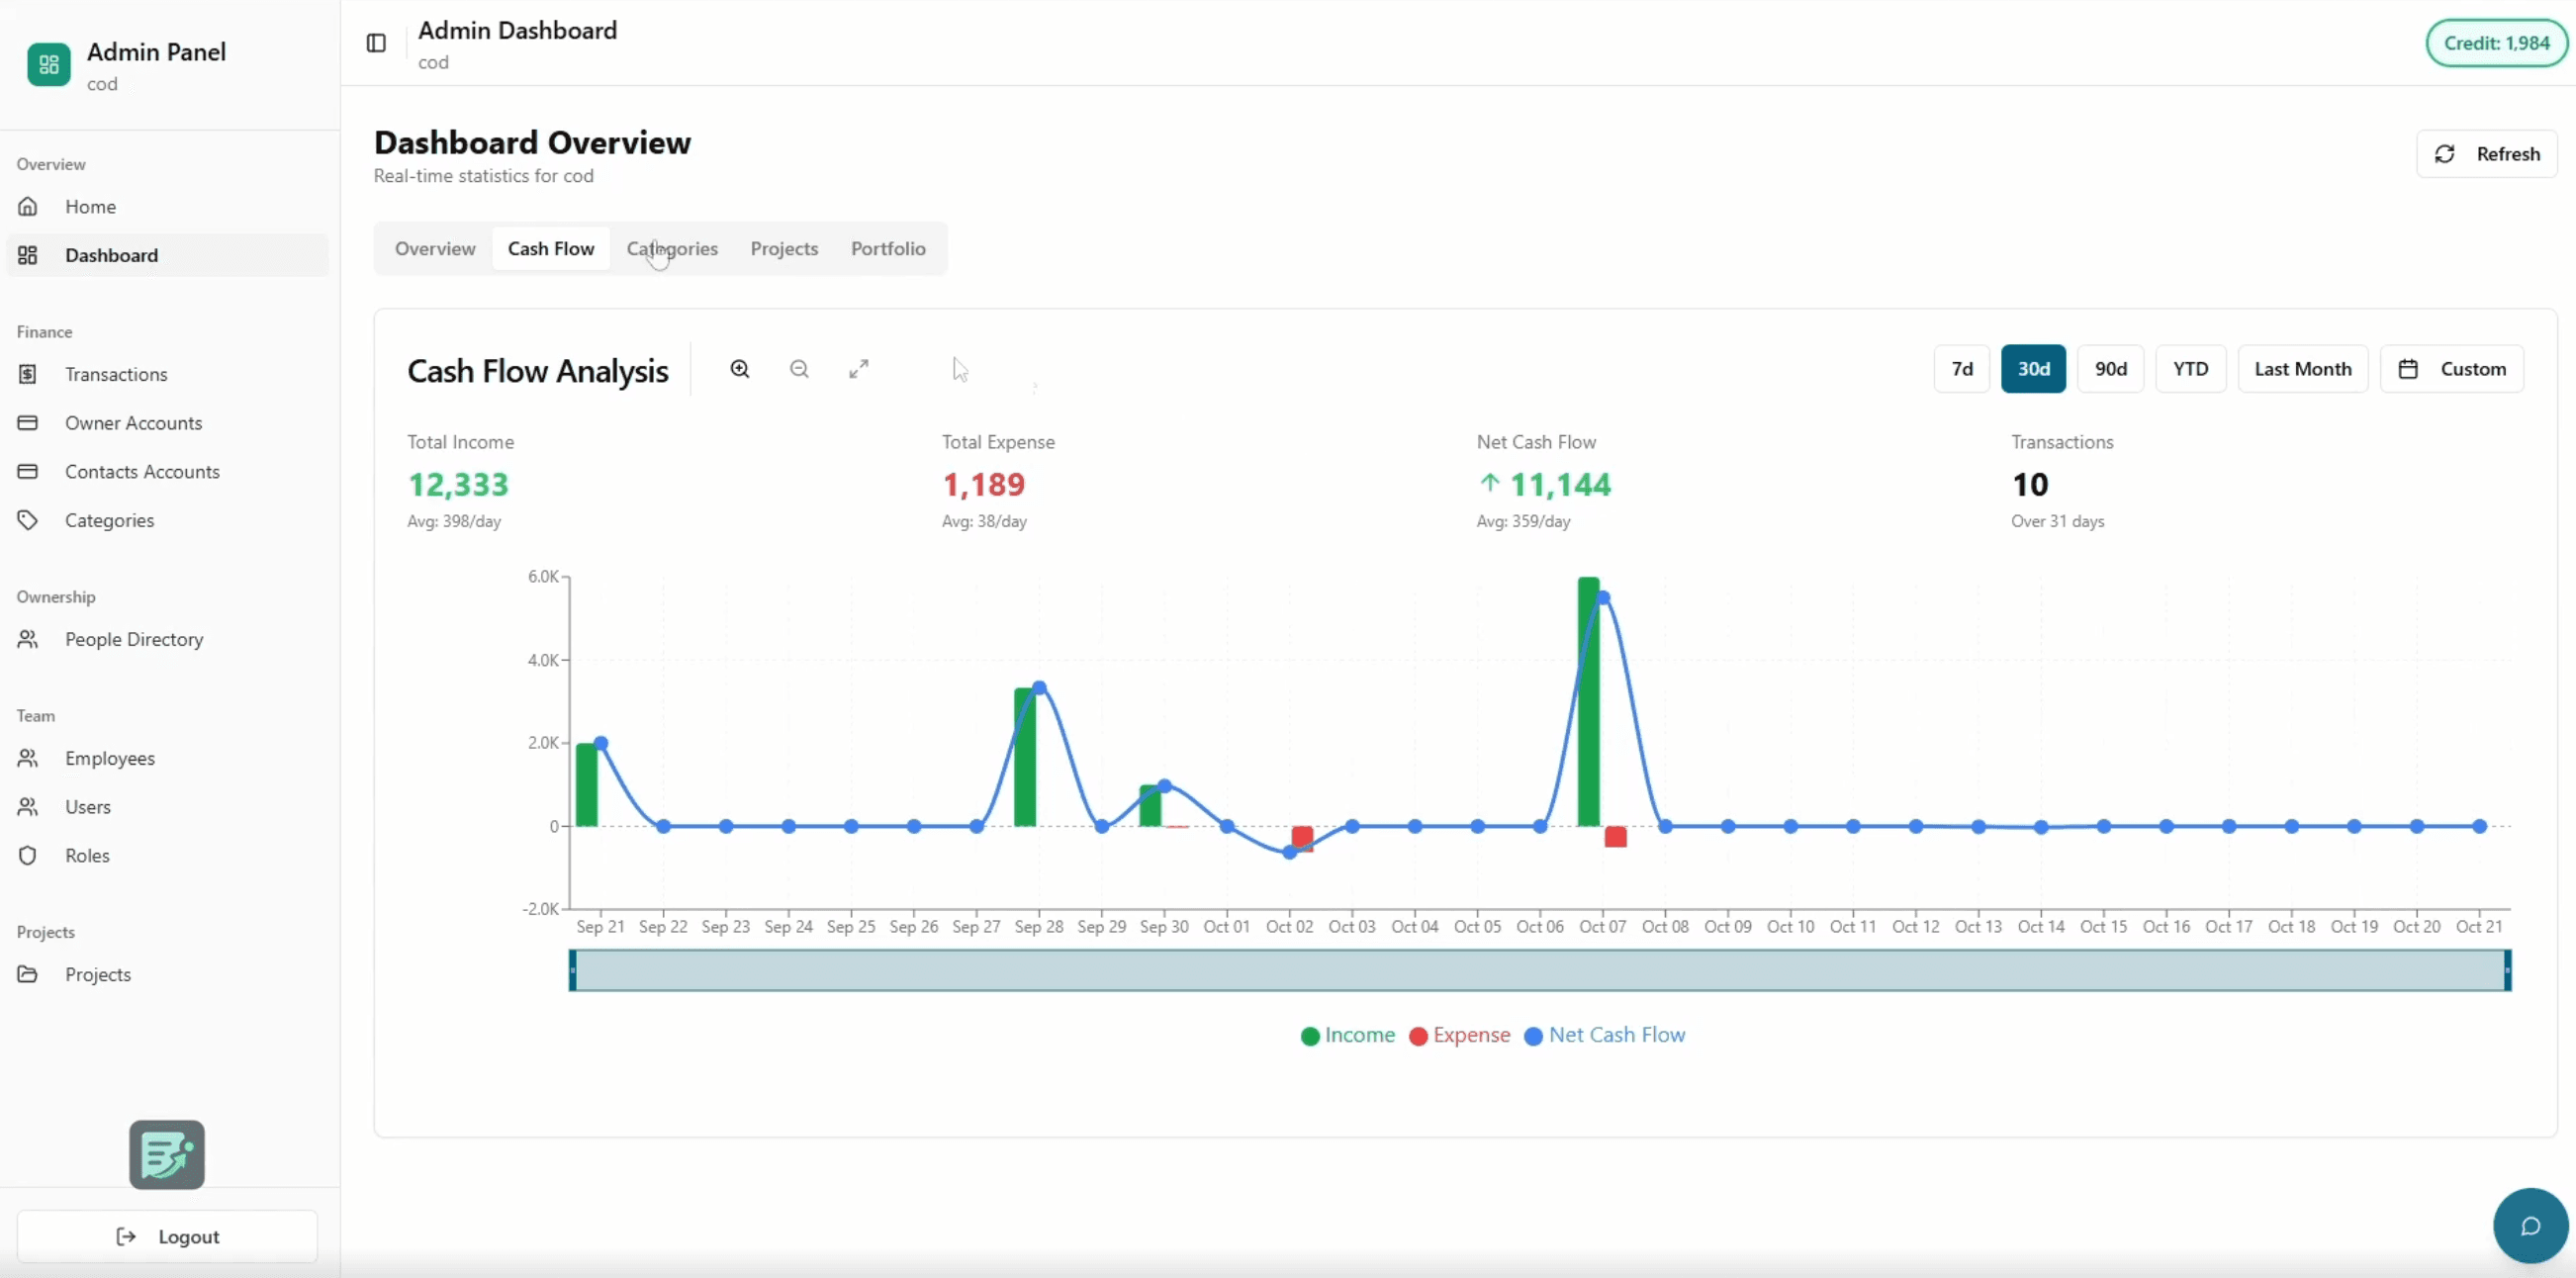Switch to the Categories tab
The width and height of the screenshot is (2576, 1278).
pos(672,249)
